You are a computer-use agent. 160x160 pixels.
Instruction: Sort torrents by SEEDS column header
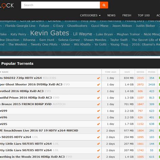pos(140,72)
